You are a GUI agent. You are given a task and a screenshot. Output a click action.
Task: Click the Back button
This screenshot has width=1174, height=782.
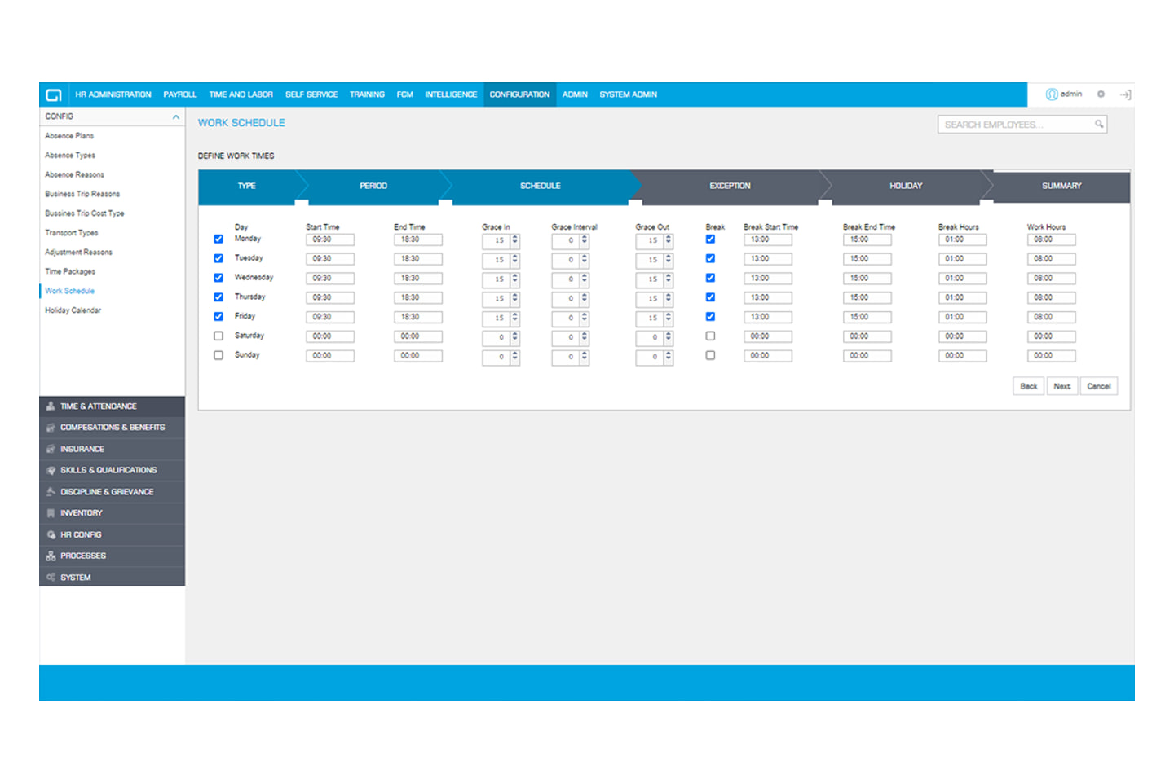coord(1029,386)
